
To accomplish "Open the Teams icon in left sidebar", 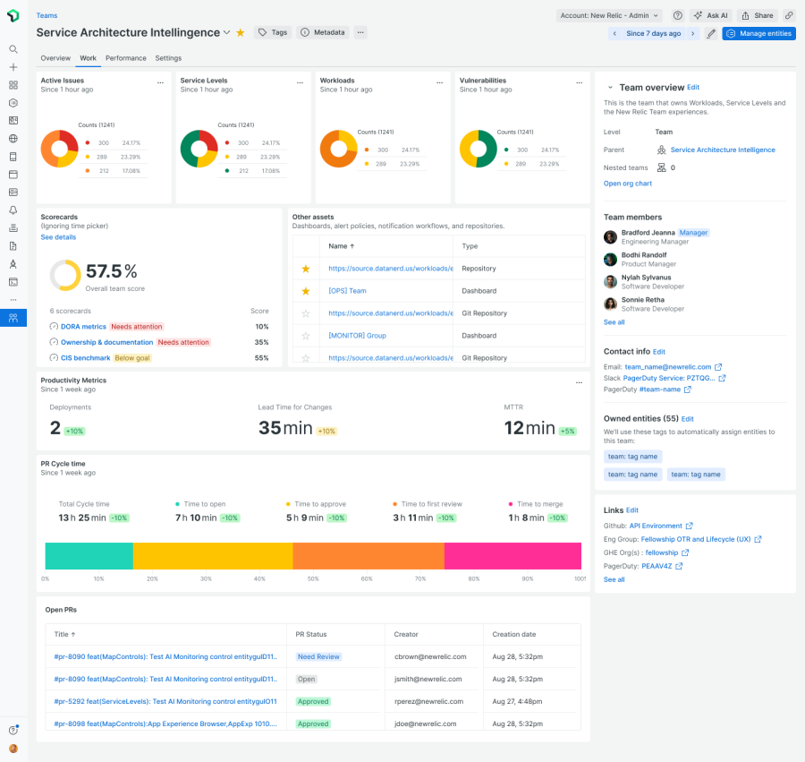I will click(x=13, y=318).
